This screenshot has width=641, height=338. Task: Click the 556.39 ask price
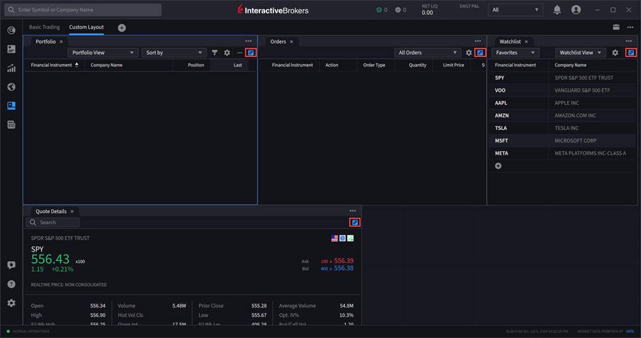pos(344,261)
